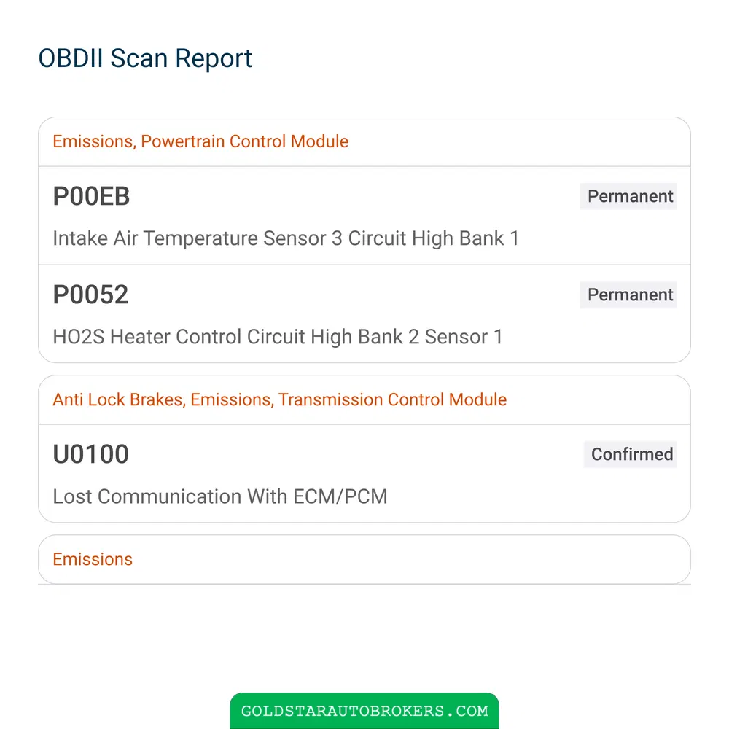Click the P00EB code row
This screenshot has width=729, height=729.
point(364,216)
